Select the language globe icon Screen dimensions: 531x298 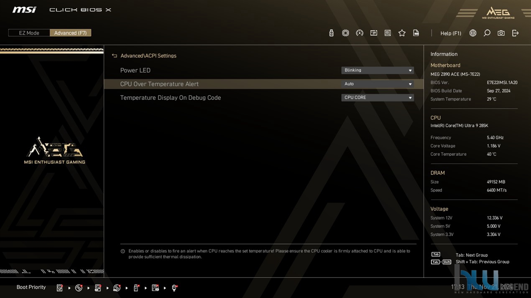pyautogui.click(x=473, y=33)
